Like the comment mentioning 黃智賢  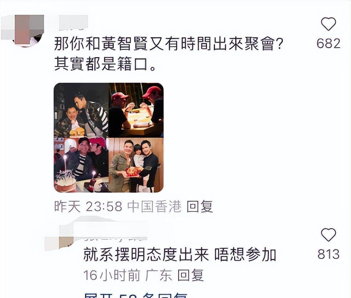point(328,24)
